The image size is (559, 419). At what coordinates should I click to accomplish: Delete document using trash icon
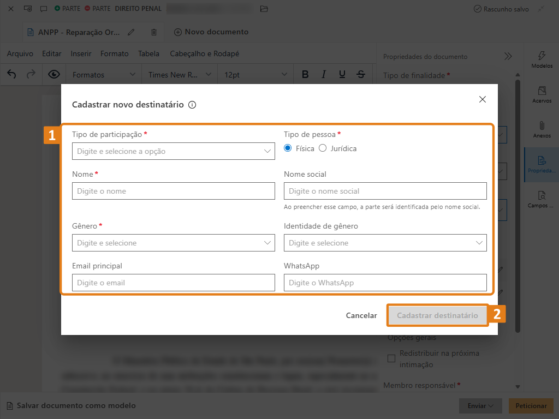pos(154,32)
